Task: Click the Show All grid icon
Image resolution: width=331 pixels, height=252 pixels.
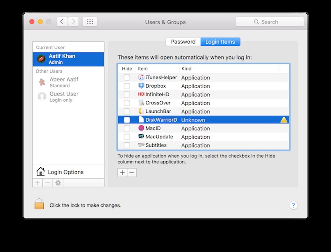Action: tap(90, 22)
